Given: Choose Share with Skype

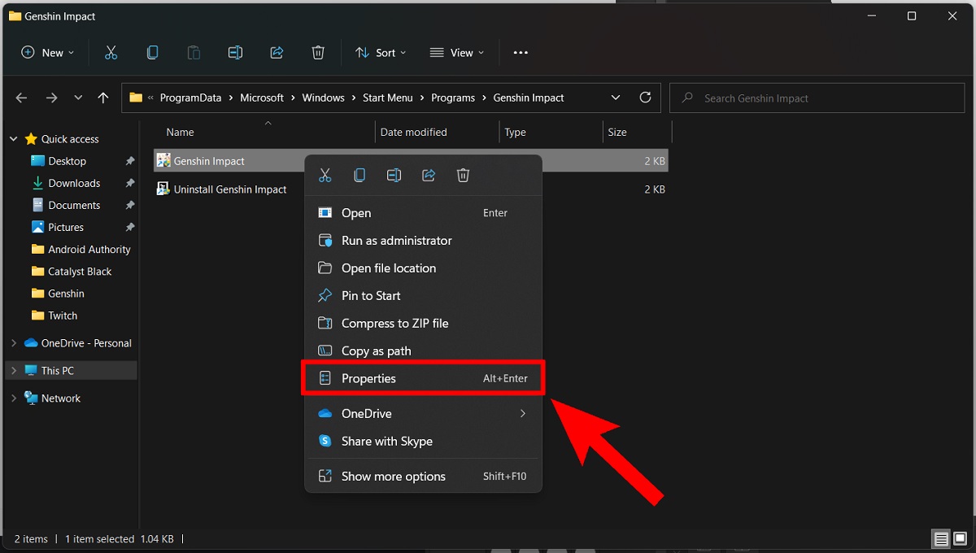Looking at the screenshot, I should 423,442.
